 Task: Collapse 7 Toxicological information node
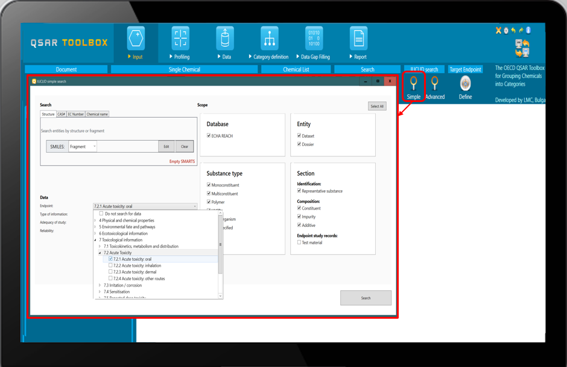tap(95, 240)
